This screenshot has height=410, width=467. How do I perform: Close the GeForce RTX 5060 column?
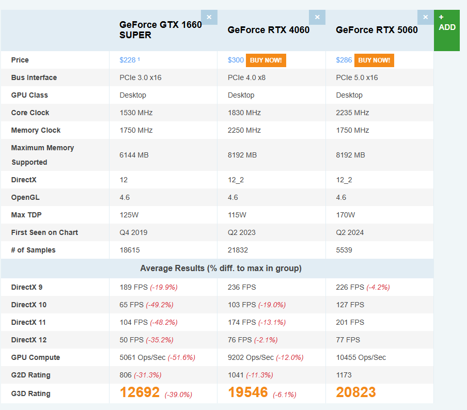425,17
